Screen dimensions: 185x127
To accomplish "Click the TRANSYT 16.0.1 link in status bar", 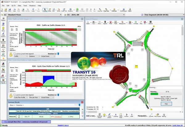I will point(63,125).
